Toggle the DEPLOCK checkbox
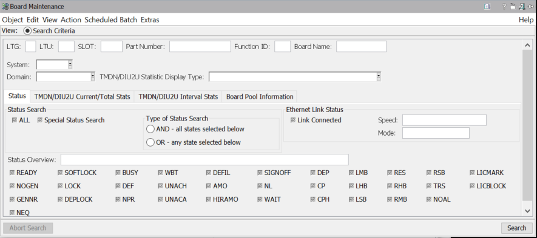 [60, 199]
